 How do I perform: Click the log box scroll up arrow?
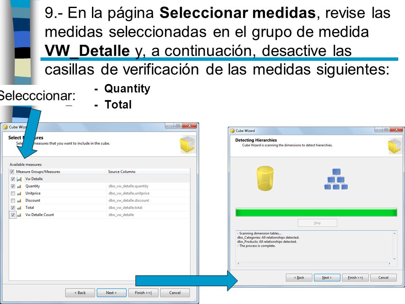click(x=394, y=233)
